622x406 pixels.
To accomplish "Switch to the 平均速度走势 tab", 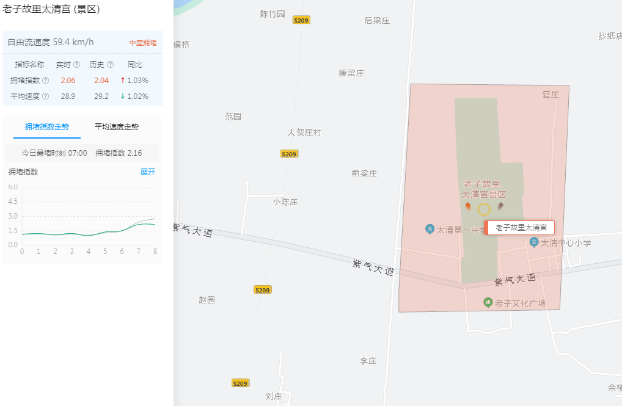I will coord(116,127).
